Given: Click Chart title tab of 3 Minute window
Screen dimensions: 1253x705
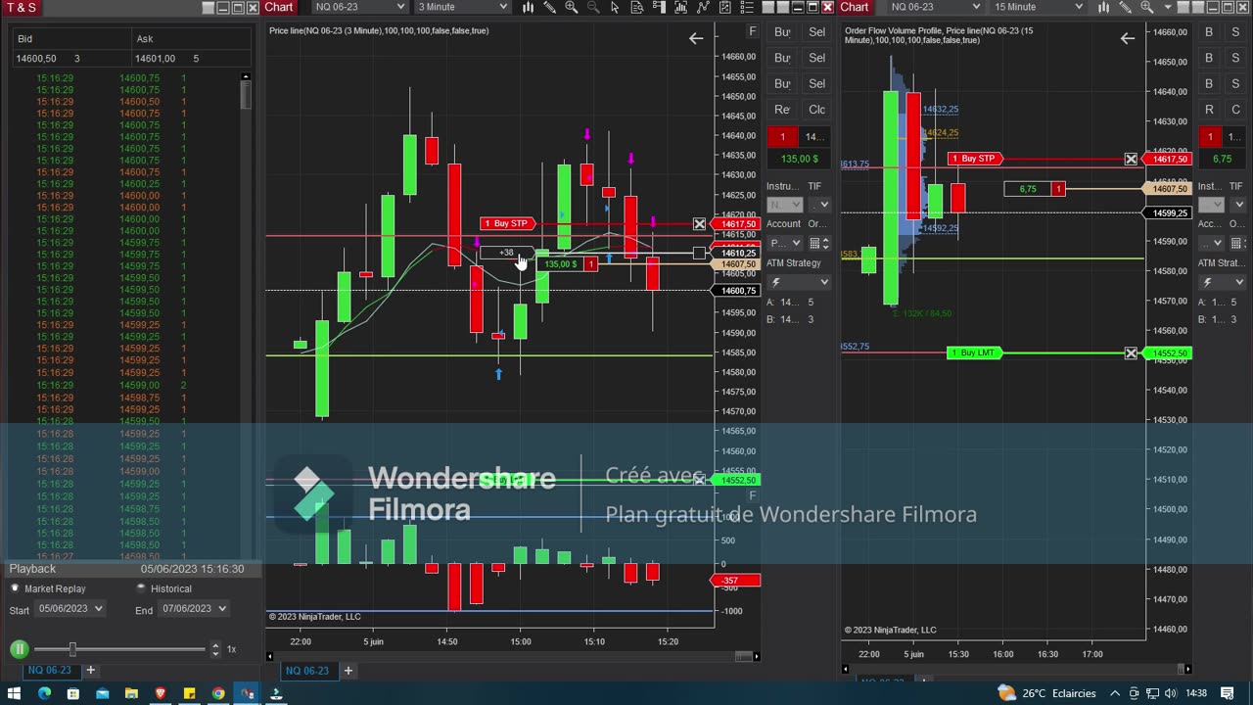Looking at the screenshot, I should [x=278, y=7].
